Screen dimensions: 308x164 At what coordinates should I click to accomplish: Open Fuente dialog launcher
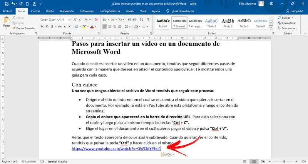tap(99, 33)
